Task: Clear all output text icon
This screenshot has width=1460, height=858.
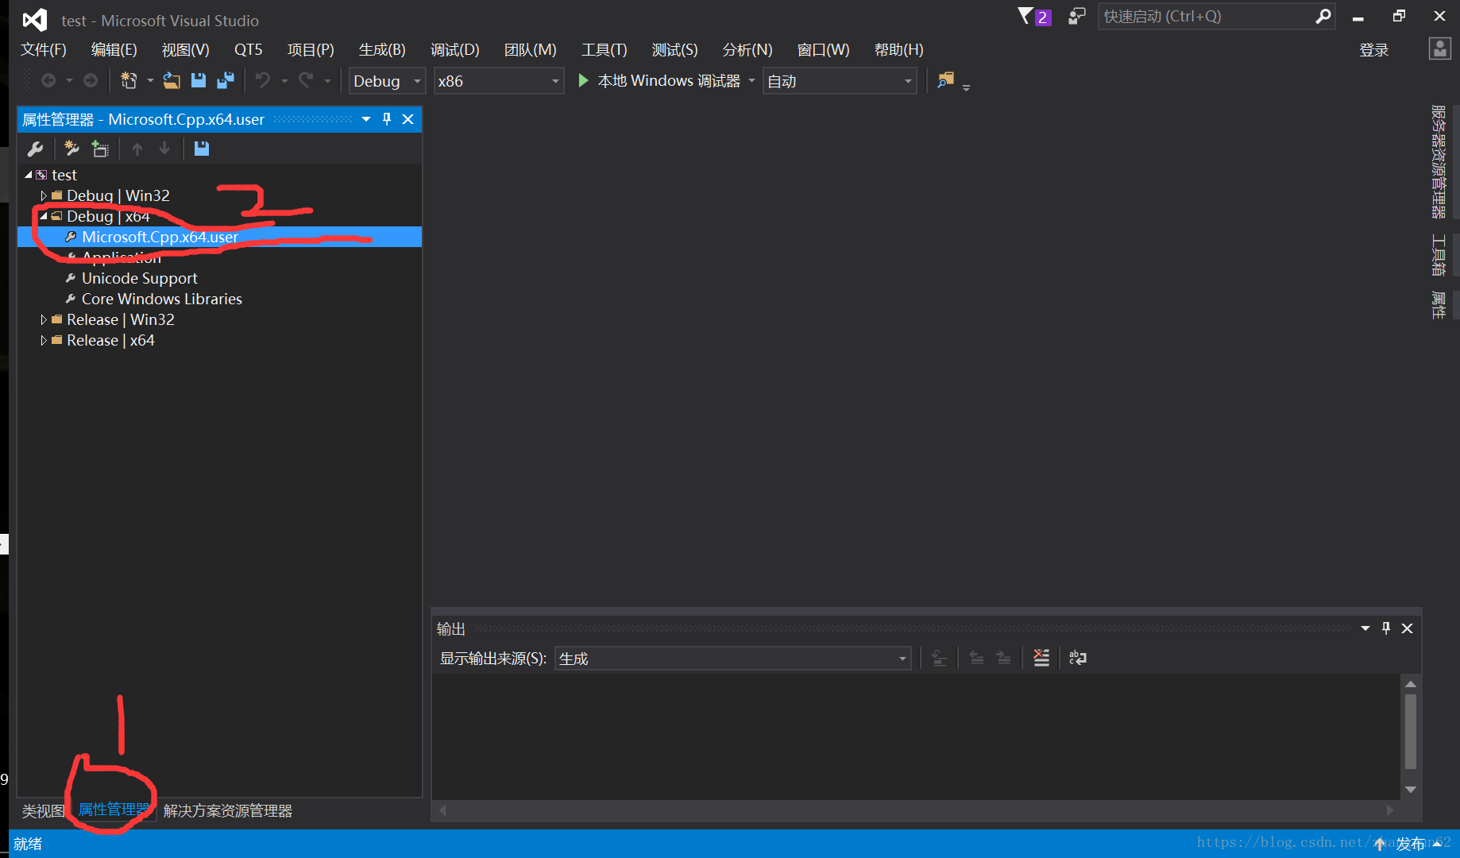Action: tap(1041, 658)
